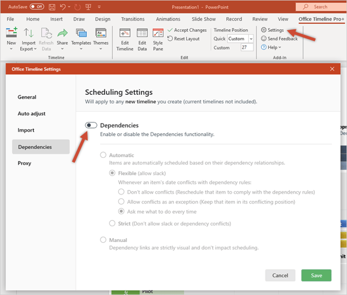Switch to the Insert tab
The width and height of the screenshot is (347, 295).
tap(56, 19)
